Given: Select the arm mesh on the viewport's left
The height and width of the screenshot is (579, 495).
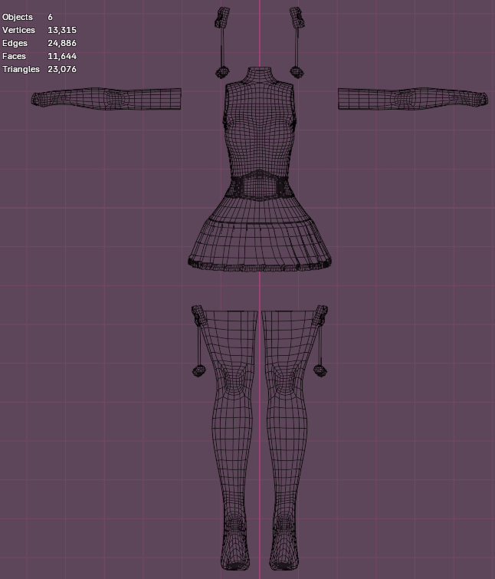Looking at the screenshot, I should tap(107, 99).
